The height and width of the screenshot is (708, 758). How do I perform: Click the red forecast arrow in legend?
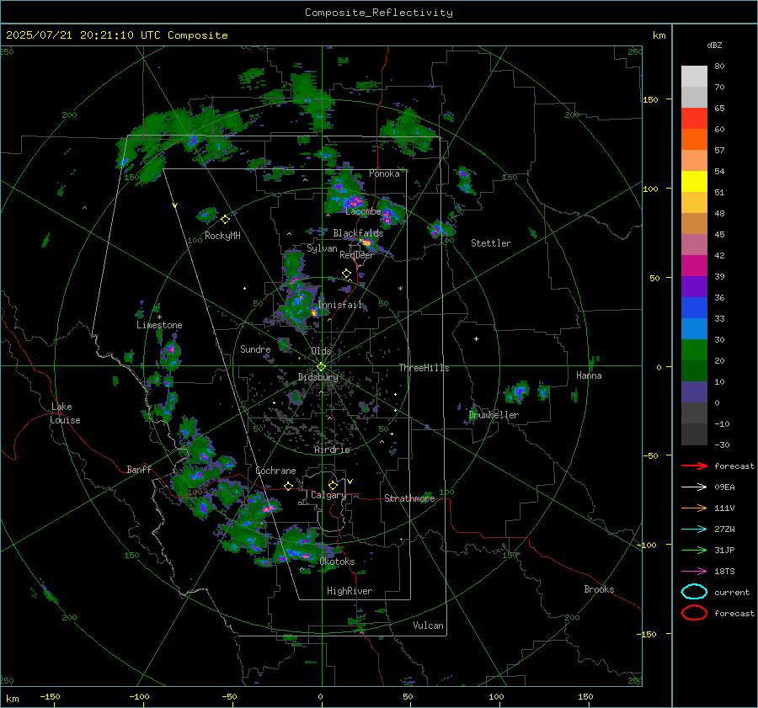(x=694, y=466)
